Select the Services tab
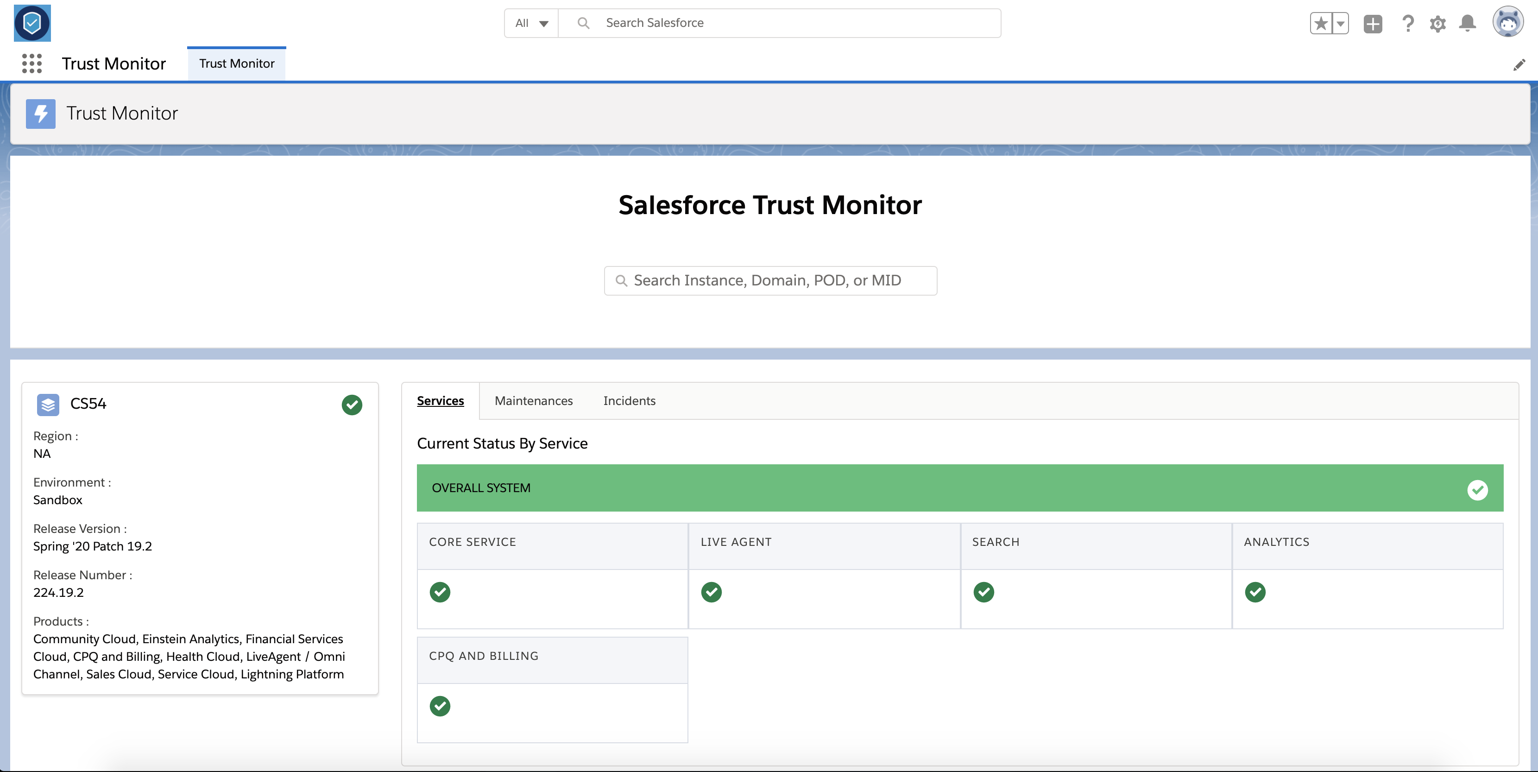 click(440, 401)
